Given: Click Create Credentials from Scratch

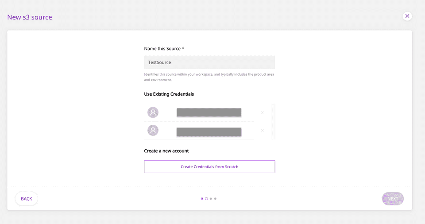Looking at the screenshot, I should tap(209, 166).
